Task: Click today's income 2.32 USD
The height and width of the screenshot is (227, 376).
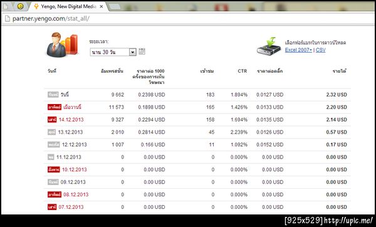Action: point(337,95)
